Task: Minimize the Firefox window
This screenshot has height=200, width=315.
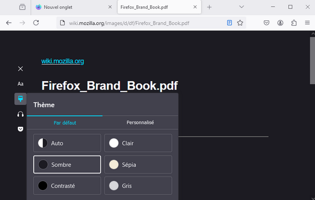Action: click(x=273, y=7)
